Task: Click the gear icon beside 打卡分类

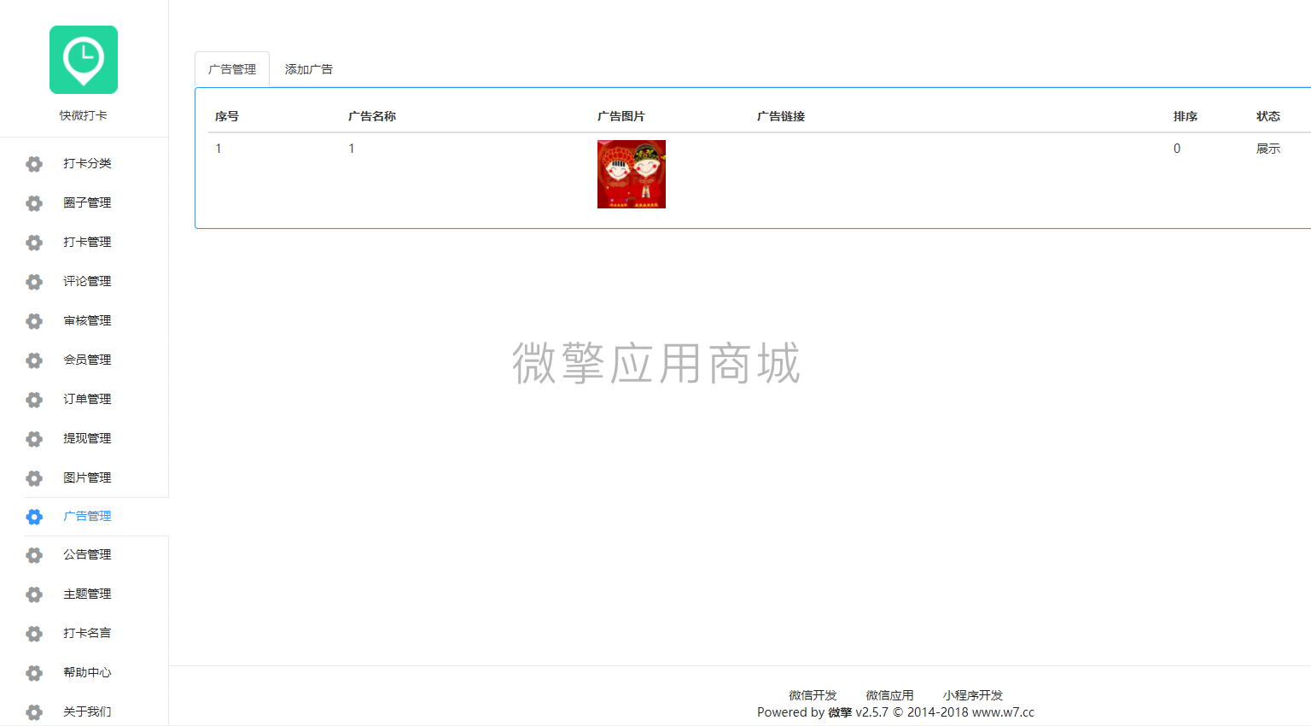Action: click(x=33, y=163)
